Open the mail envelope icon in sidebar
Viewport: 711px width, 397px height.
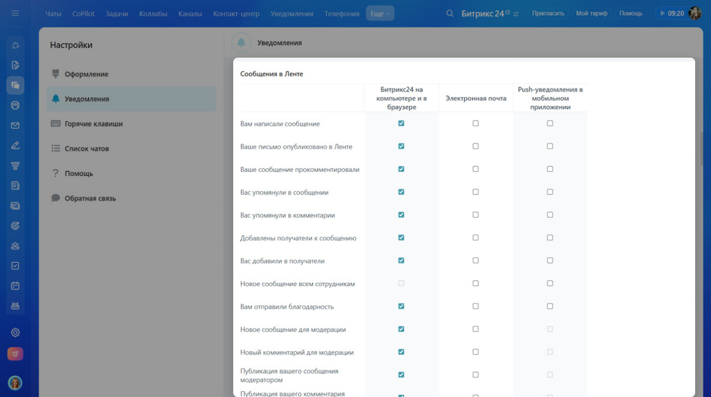pyautogui.click(x=15, y=126)
